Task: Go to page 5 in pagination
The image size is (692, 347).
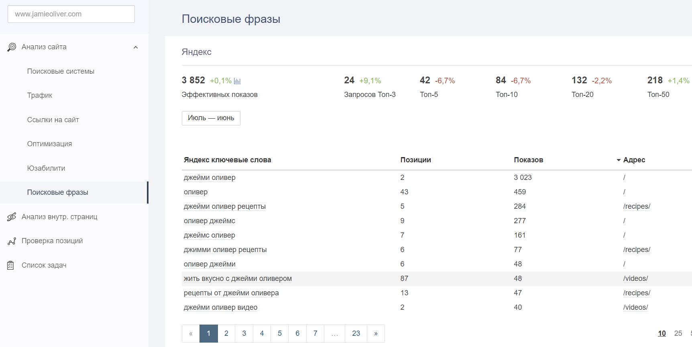Action: tap(280, 333)
